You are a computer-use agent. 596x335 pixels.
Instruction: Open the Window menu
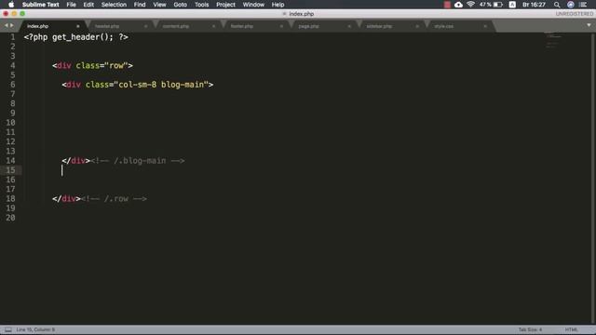pyautogui.click(x=253, y=5)
